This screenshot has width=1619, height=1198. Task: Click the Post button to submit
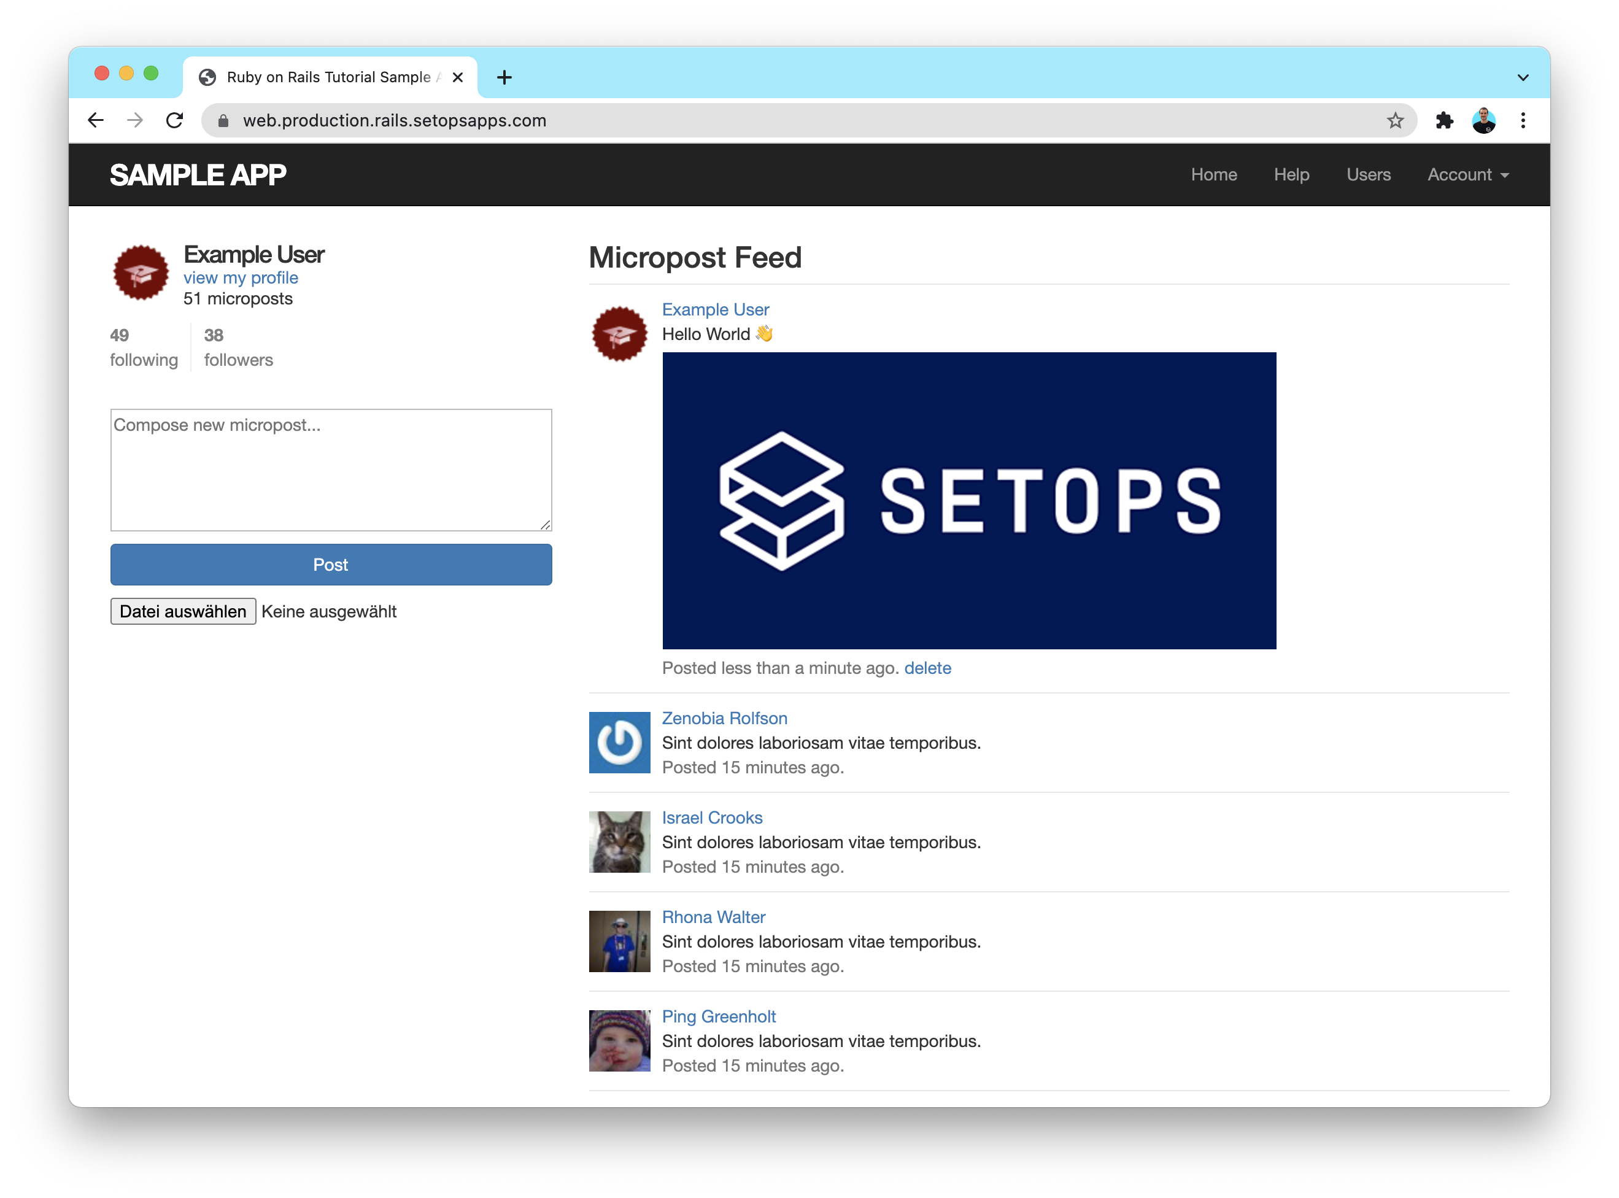(330, 563)
